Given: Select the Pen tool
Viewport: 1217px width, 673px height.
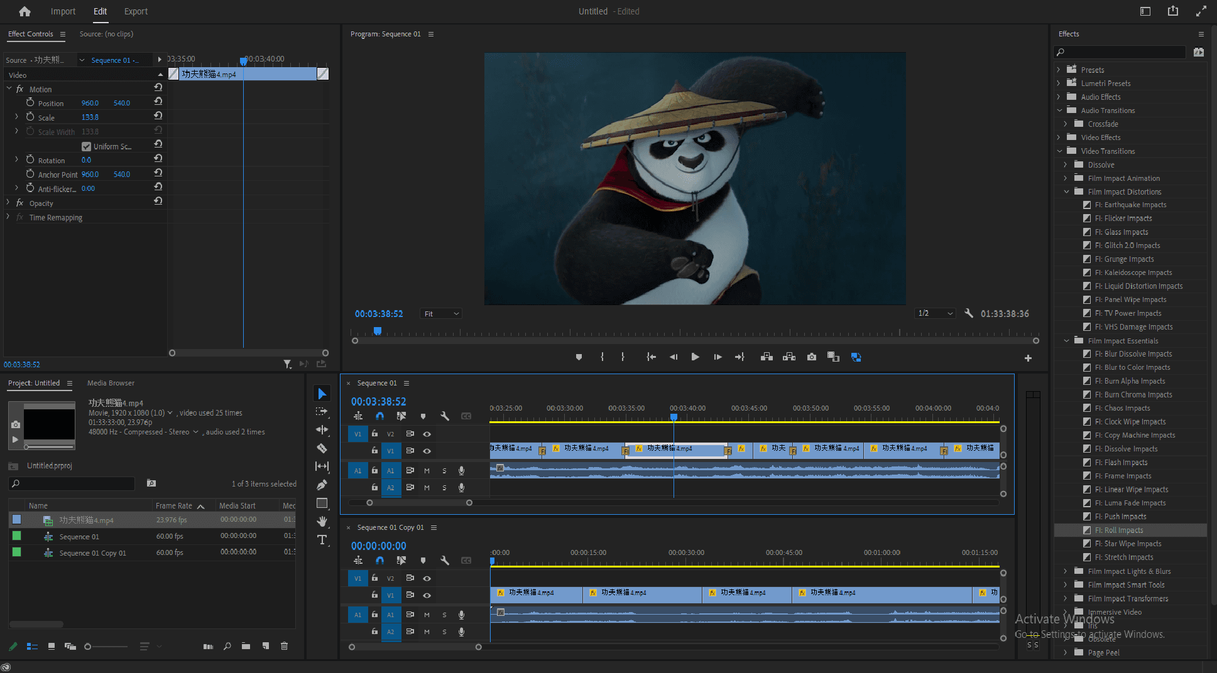Looking at the screenshot, I should (x=322, y=485).
